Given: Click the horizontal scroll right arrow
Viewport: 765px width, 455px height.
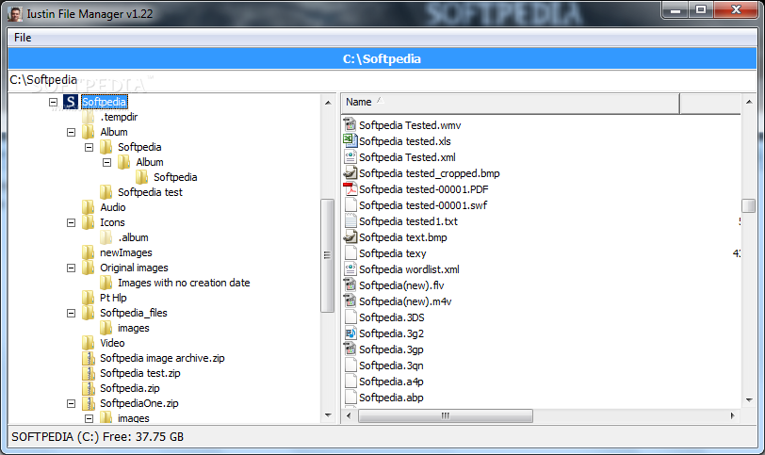Looking at the screenshot, I should (732, 416).
